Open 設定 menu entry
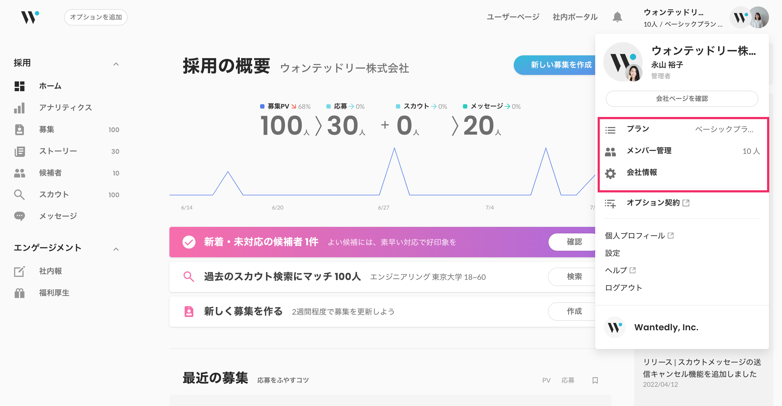This screenshot has height=406, width=782. (x=612, y=253)
